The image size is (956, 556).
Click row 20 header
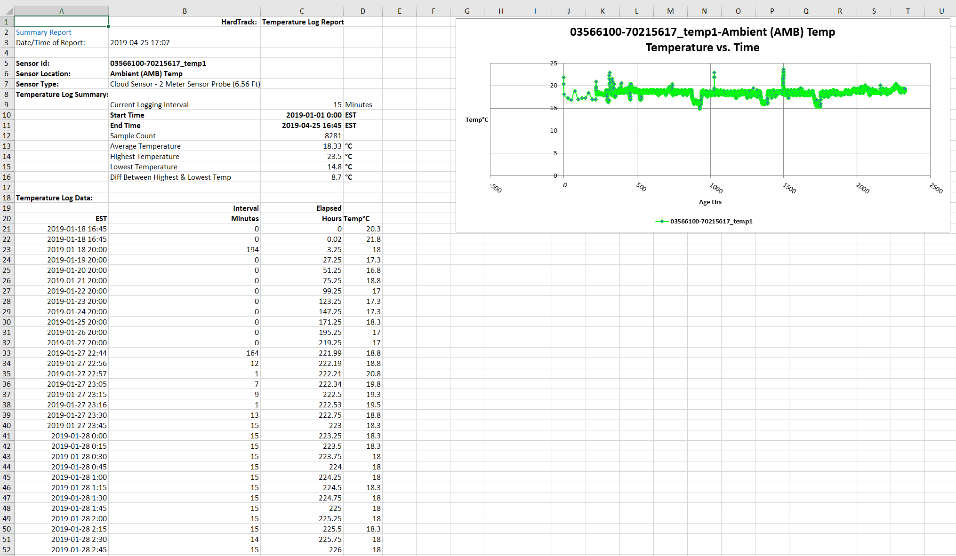click(7, 219)
